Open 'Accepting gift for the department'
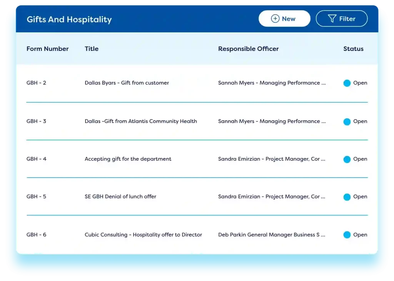This screenshot has width=394, height=281. tap(128, 159)
